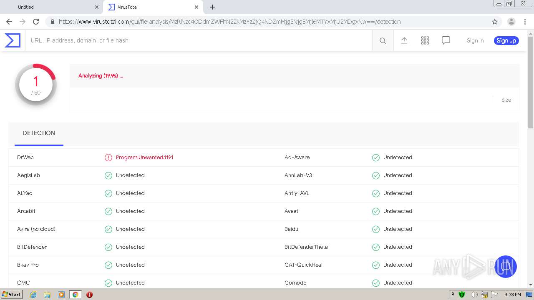Open the volume tray icon

tap(474, 295)
